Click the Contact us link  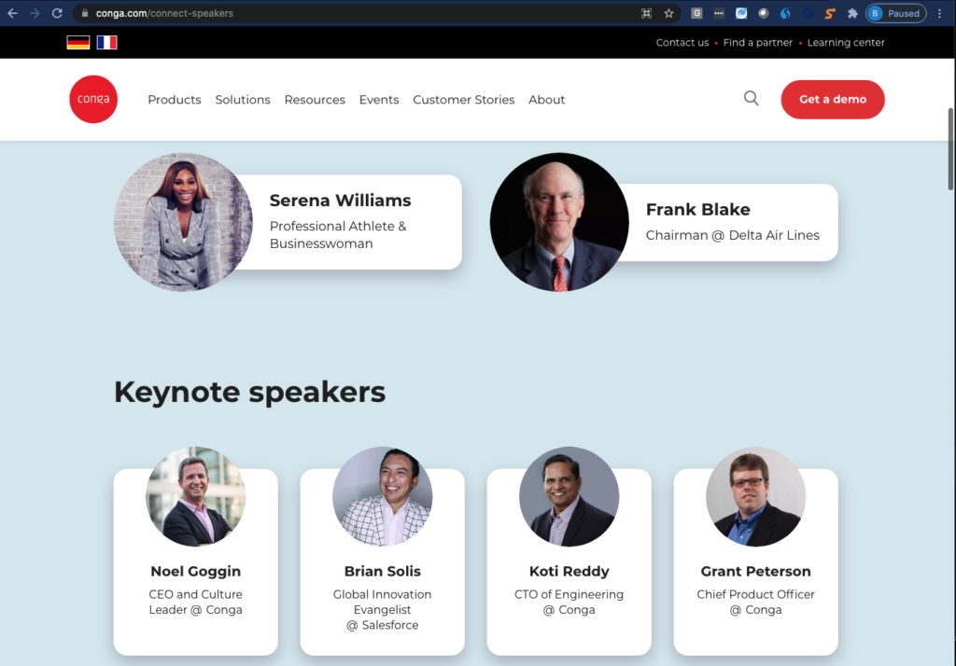[x=682, y=43]
